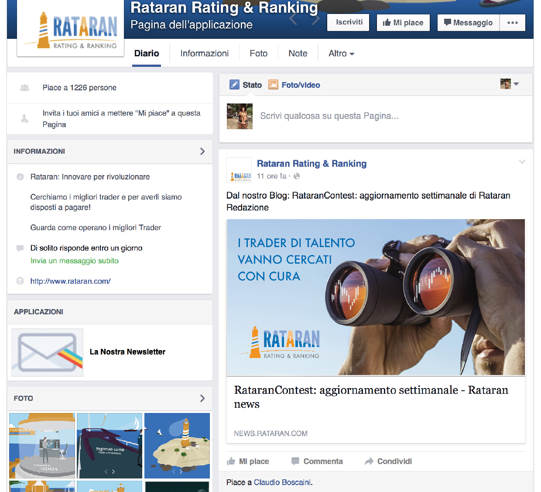The height and width of the screenshot is (492, 541).
Task: Click the Invita i tuoi amici text
Action: [x=122, y=119]
